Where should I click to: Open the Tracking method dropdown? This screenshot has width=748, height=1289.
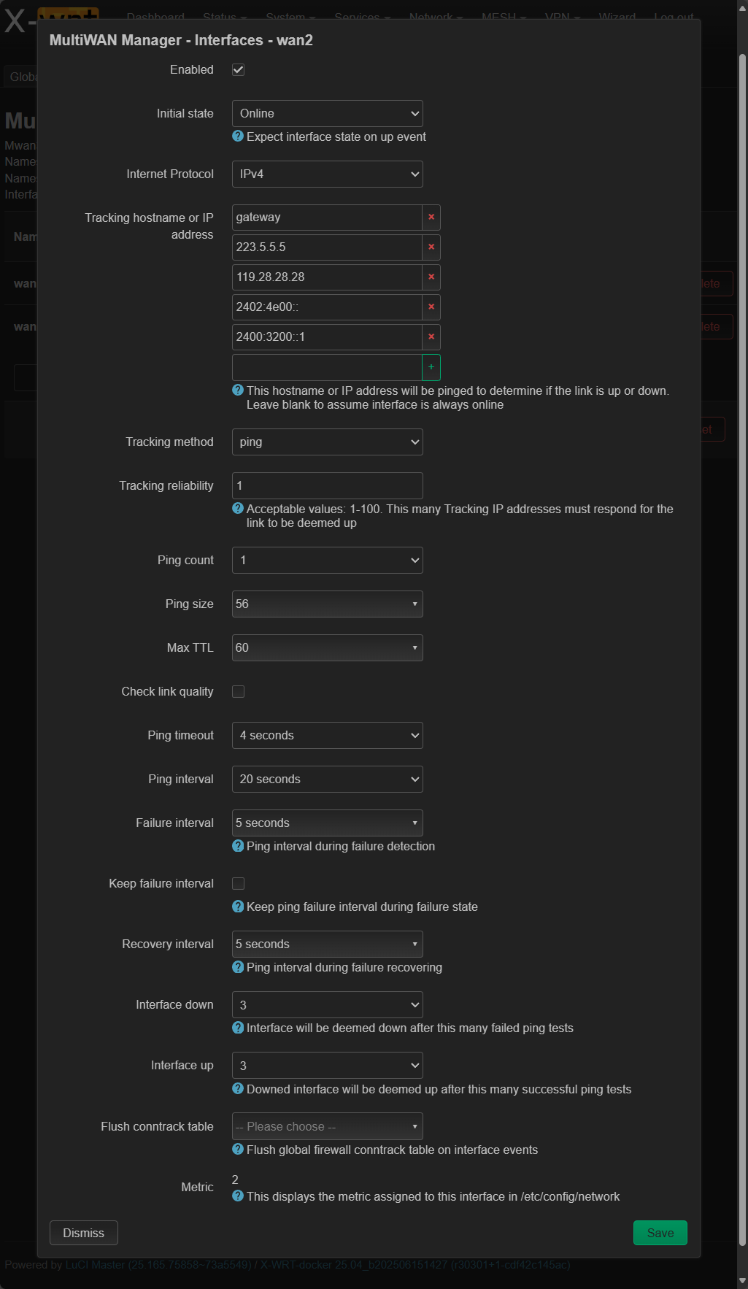click(328, 442)
